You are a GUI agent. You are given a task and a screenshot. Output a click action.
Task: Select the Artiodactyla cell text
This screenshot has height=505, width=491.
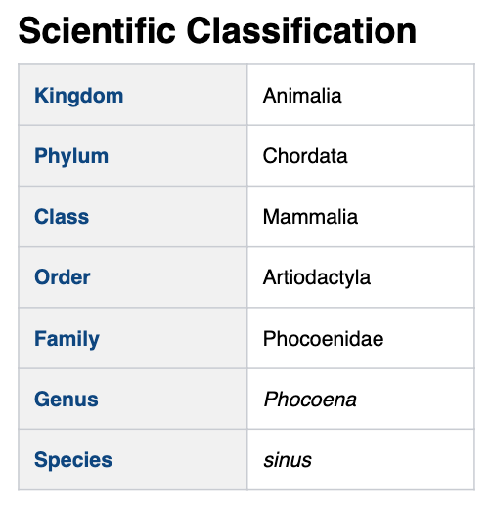317,277
